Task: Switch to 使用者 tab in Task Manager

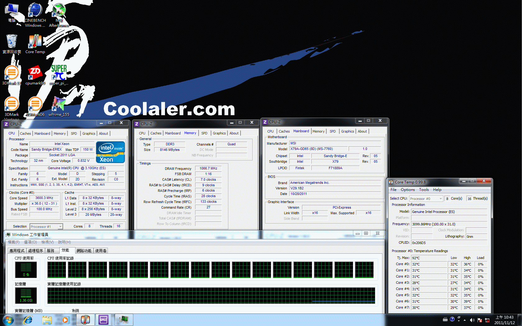Action: point(101,251)
